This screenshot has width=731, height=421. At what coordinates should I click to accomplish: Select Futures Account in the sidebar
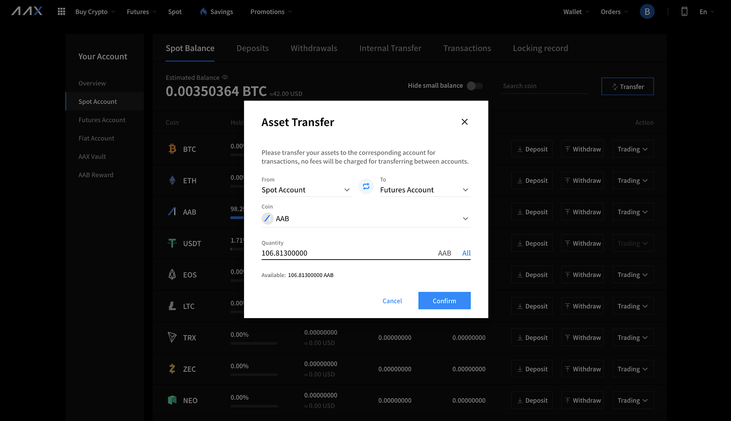tap(102, 120)
